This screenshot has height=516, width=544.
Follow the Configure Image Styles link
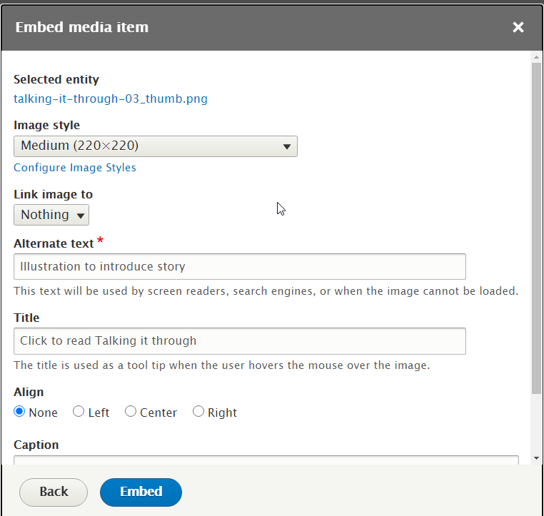pyautogui.click(x=74, y=168)
